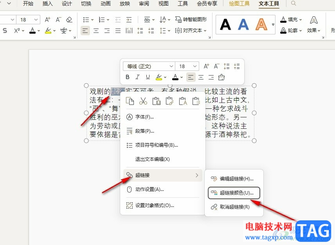Click the hyperlinked word 起源 in the text

[118, 92]
